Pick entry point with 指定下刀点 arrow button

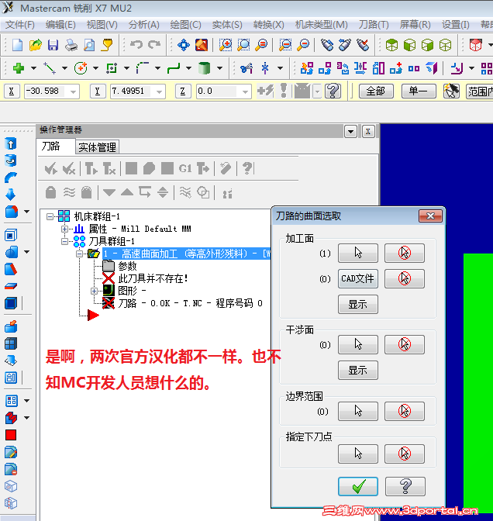[x=358, y=454]
